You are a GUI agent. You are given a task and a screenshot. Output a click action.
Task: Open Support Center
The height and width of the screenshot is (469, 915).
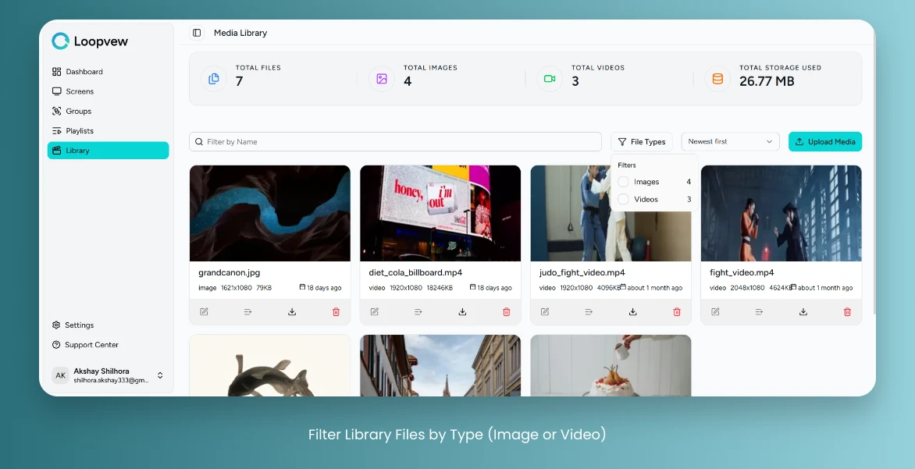pyautogui.click(x=108, y=345)
